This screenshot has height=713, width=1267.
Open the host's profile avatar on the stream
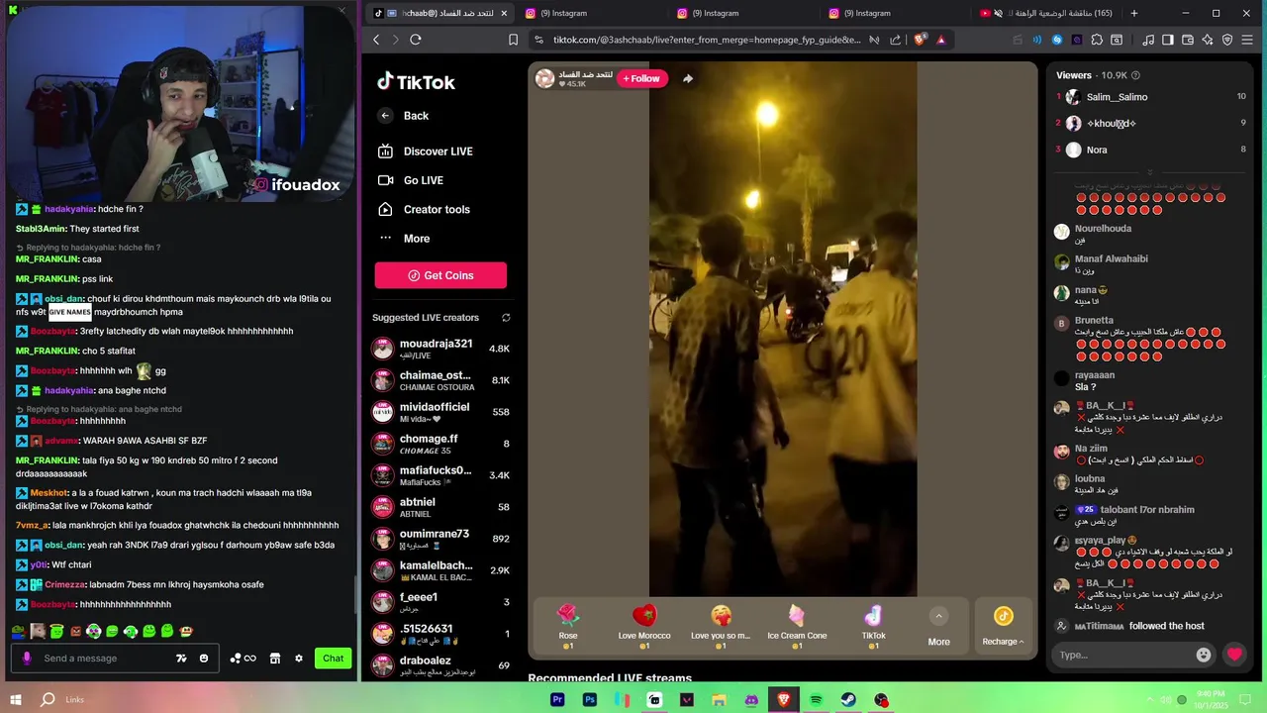point(544,78)
